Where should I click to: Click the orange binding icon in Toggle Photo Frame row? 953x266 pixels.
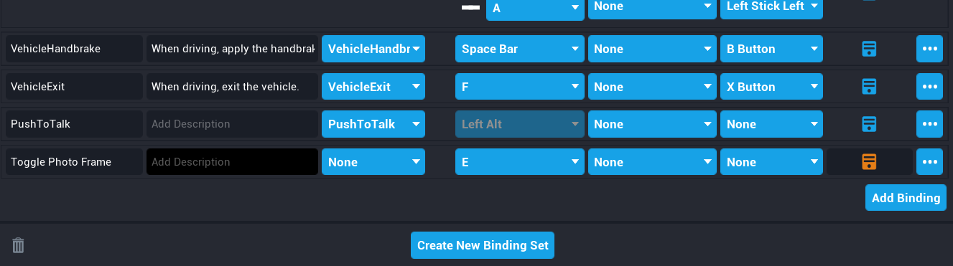tap(869, 162)
